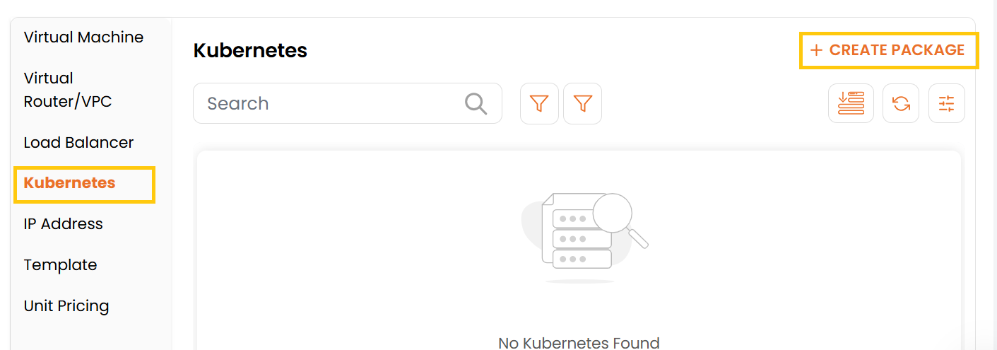Screen dimensions: 997x350
Task: Select Load Balancer in the sidebar
Action: tap(78, 143)
